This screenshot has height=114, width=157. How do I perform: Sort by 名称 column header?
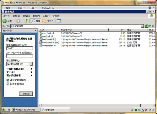pyautogui.click(x=49, y=30)
